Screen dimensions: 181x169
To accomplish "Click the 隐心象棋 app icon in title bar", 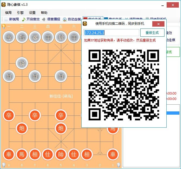I will (x=4, y=5).
